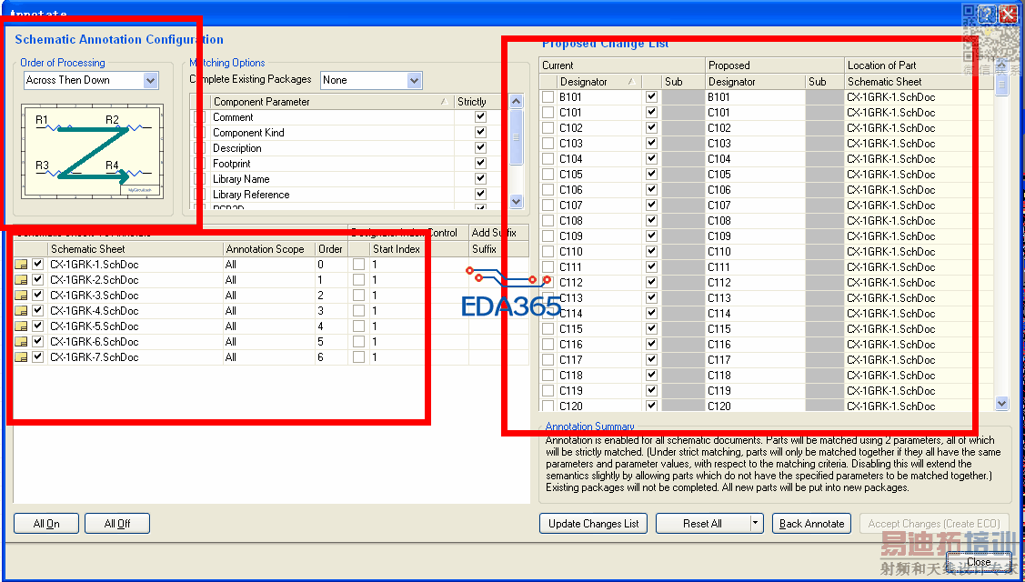Screen dimensions: 1025x582
Task: Uncheck the CX-1GRK-6.SchDoc sheet checkbox
Action: coord(38,341)
